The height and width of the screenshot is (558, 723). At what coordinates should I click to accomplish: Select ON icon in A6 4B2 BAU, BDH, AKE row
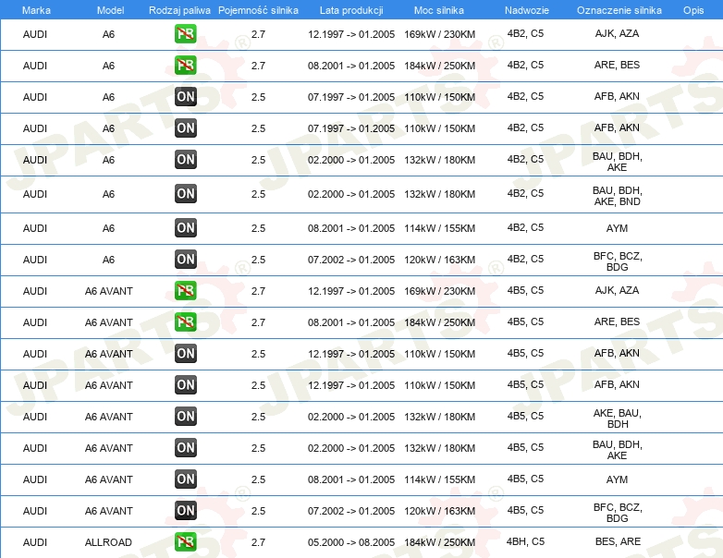[185, 160]
